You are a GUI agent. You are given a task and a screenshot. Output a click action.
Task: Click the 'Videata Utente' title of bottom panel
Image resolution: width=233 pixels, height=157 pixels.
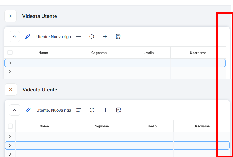click(x=40, y=90)
